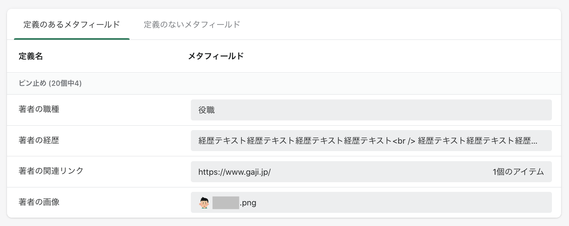Click the ピン止め (20個中4) section header
Image resolution: width=569 pixels, height=226 pixels.
click(x=50, y=83)
